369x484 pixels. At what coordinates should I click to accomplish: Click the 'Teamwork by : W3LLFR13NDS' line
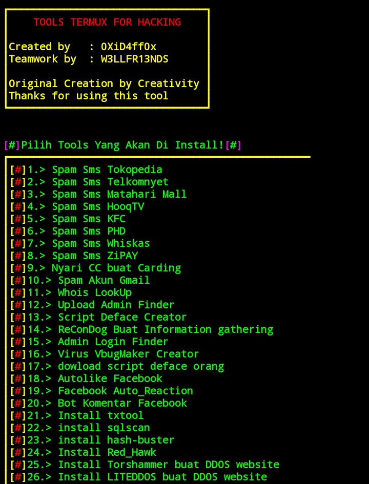[x=89, y=59]
